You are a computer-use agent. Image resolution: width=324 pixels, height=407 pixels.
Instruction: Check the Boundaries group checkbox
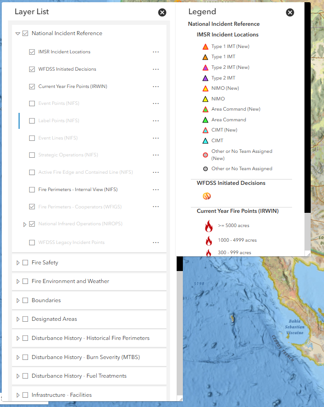pyautogui.click(x=25, y=300)
